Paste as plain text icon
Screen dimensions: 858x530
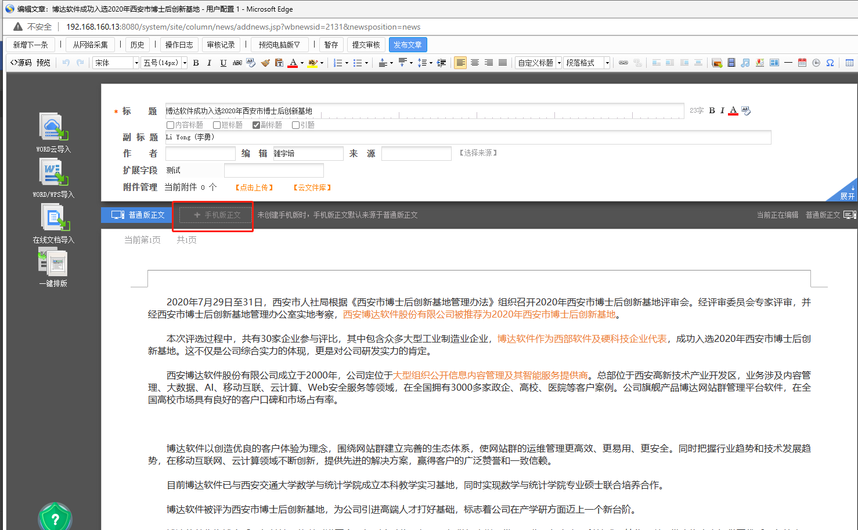point(279,63)
